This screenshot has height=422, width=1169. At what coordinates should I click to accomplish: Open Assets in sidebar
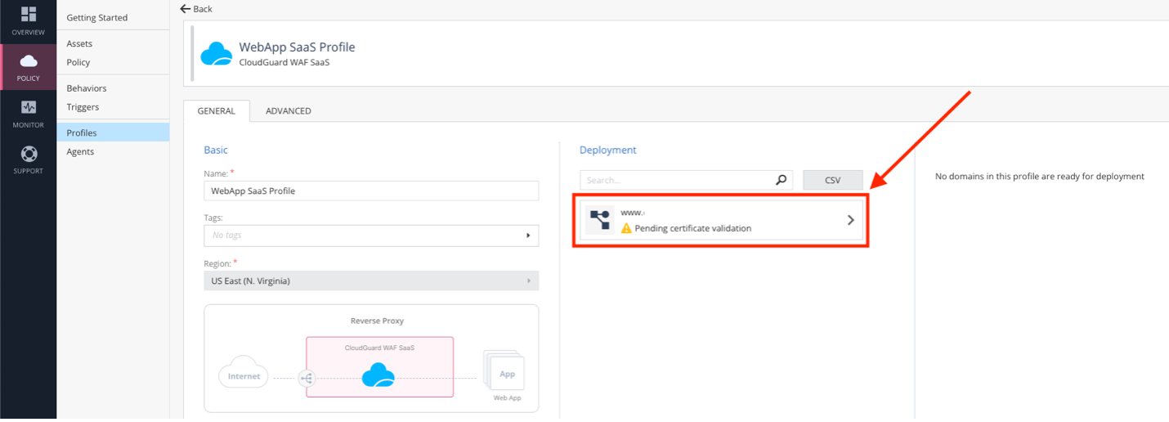pos(79,43)
